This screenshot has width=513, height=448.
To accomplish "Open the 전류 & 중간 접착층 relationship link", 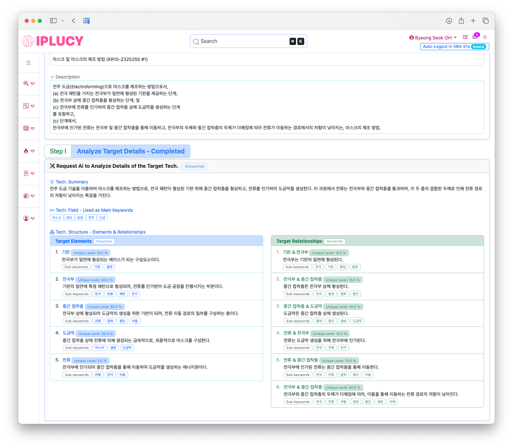I will click(x=301, y=360).
